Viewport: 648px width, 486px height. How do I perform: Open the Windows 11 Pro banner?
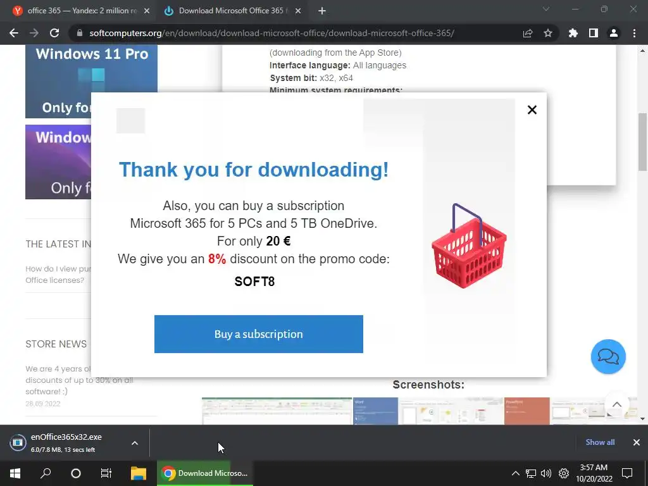(x=91, y=82)
